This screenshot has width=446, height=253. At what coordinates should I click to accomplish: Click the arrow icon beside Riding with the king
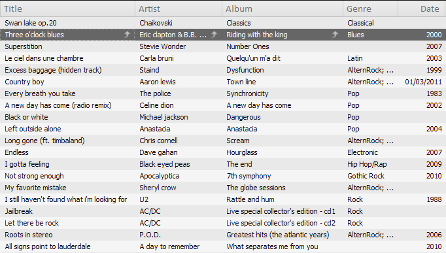[x=335, y=35]
